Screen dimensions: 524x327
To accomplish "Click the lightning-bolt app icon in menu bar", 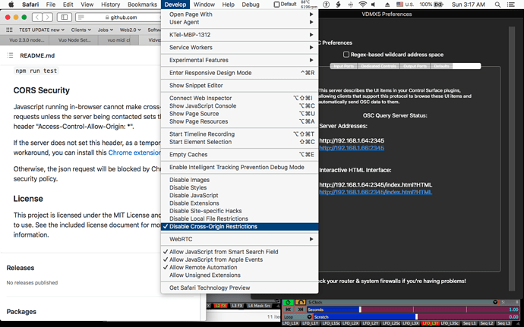I will pyautogui.click(x=338, y=5).
